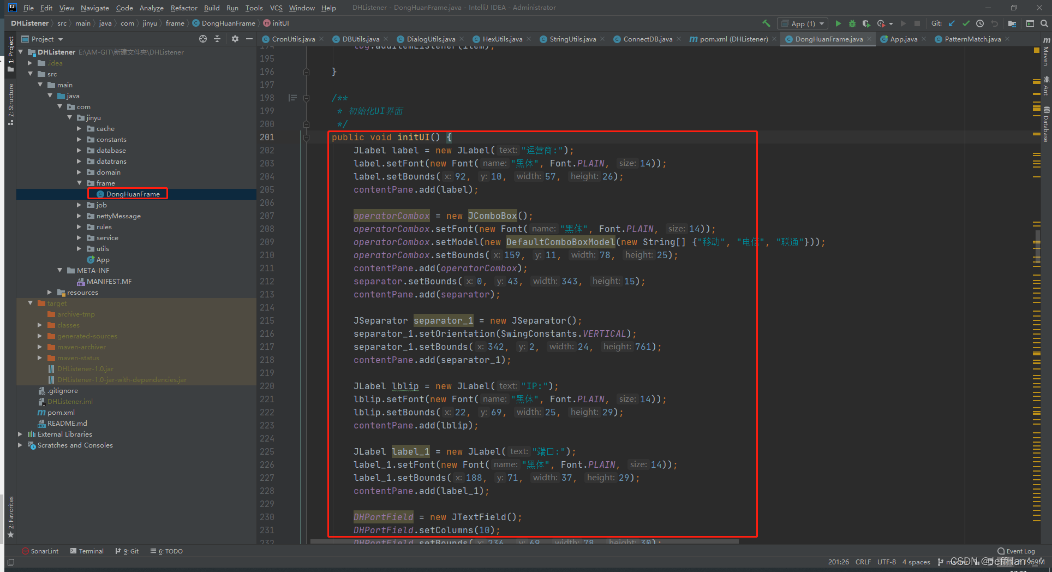This screenshot has width=1052, height=572.
Task: Locate current file in Project tree
Action: (203, 39)
